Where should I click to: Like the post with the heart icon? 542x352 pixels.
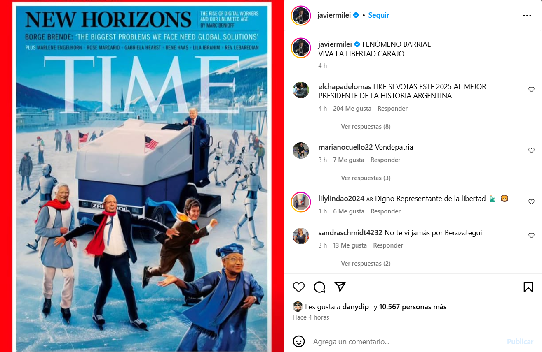click(x=299, y=287)
